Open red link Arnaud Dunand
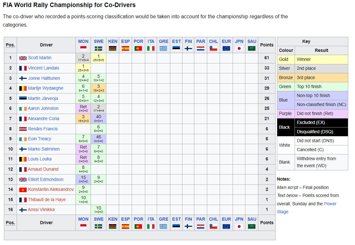Viewport: 355px width, 245px height. coord(43,169)
